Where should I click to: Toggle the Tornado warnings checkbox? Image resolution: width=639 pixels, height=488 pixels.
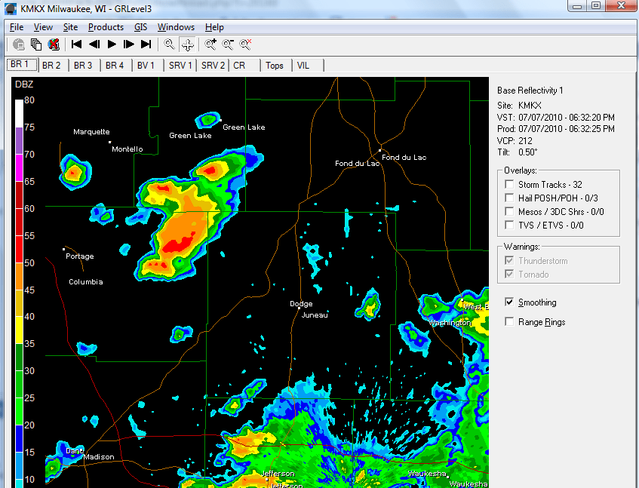pyautogui.click(x=509, y=274)
